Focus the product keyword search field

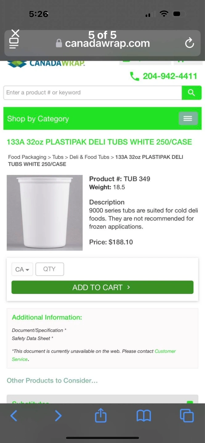[92, 93]
